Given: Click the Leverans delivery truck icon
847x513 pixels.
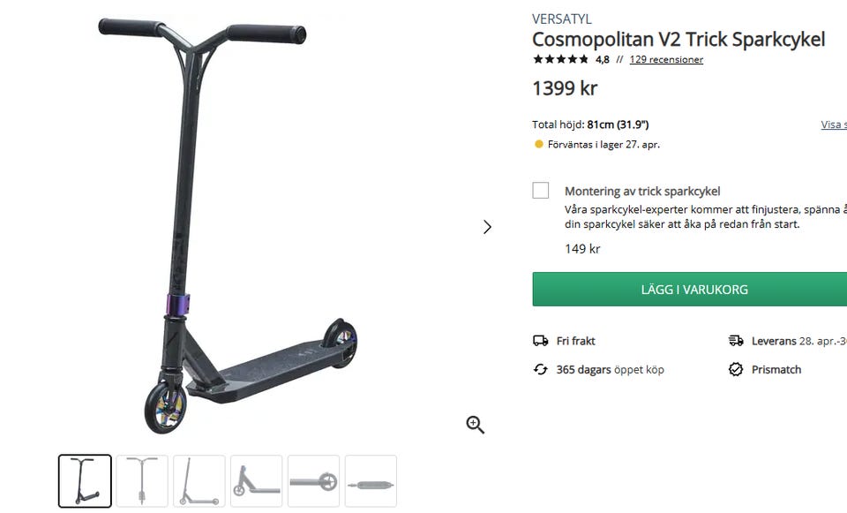Looking at the screenshot, I should click(x=736, y=341).
